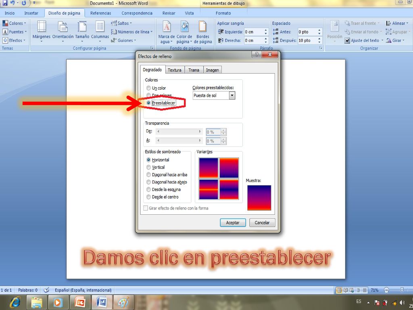Open the Columnas layout menu
Image resolution: width=413 pixels, height=310 pixels.
pos(100,31)
